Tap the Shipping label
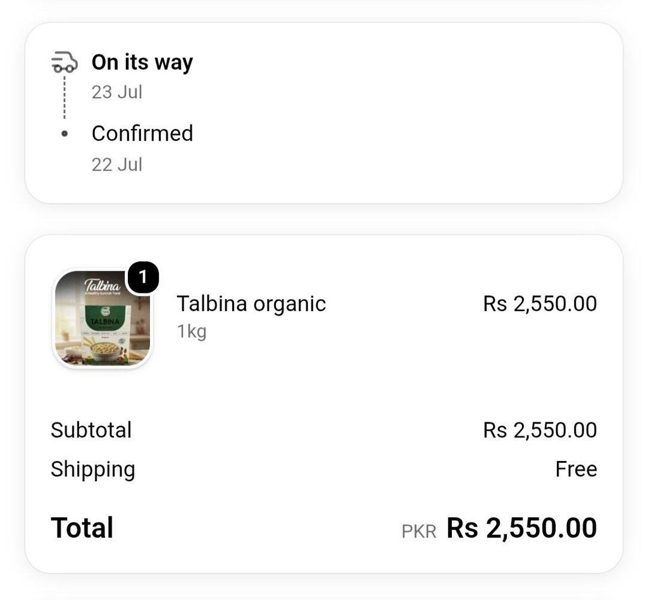The width and height of the screenshot is (648, 600). [93, 470]
